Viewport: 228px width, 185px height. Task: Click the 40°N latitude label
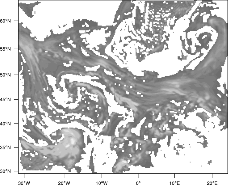point(5,124)
